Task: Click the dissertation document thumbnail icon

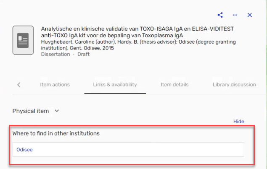Action: [x=23, y=40]
